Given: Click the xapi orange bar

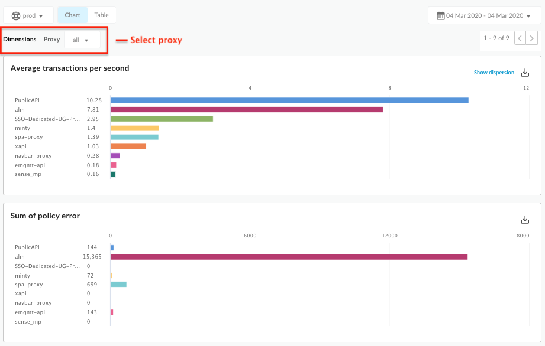Looking at the screenshot, I should (x=128, y=146).
